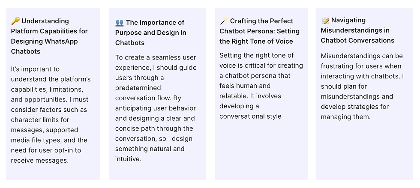This screenshot has width=420, height=188.
Task: Open Navigating Misunderstandings in Chatbot Conversations heading
Action: point(357,30)
